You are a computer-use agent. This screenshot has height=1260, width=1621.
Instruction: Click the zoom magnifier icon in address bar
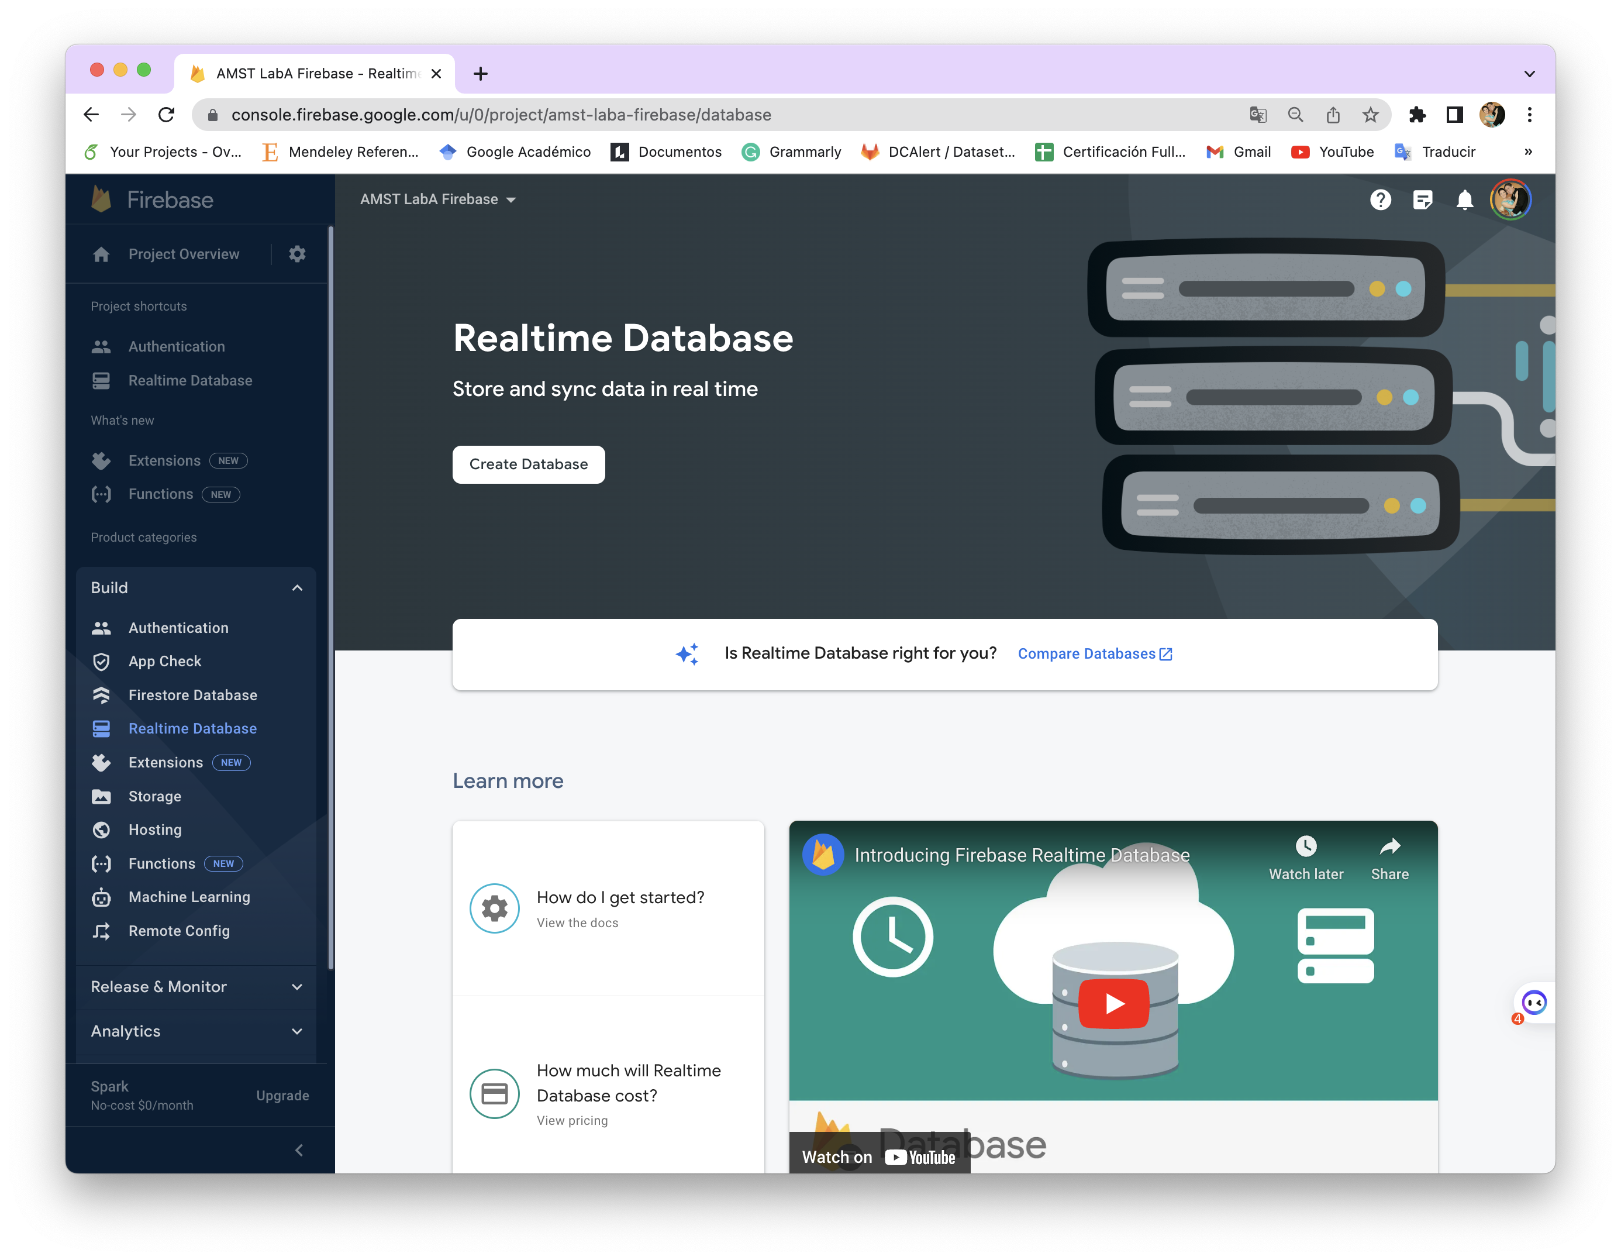pos(1295,114)
